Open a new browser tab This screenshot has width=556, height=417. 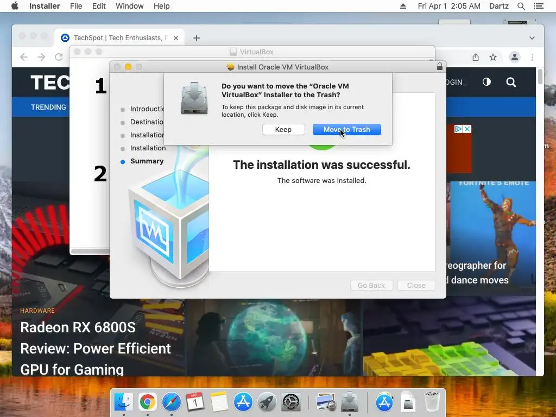tap(197, 38)
